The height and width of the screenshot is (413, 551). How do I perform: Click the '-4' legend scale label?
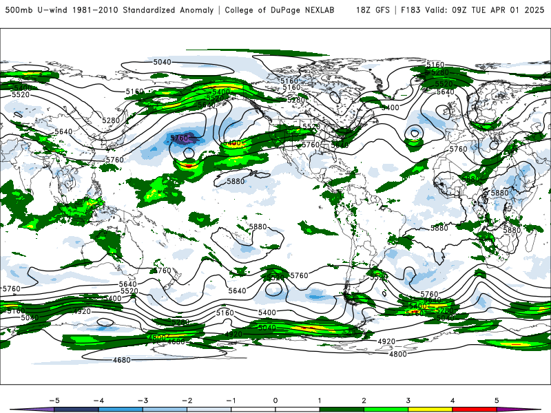[x=98, y=401]
